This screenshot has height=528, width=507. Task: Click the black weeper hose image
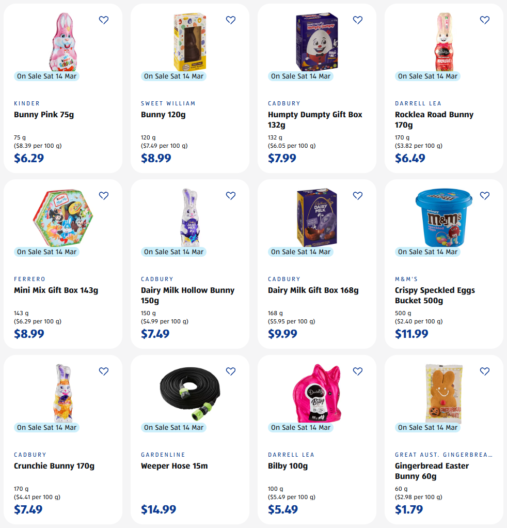click(190, 393)
